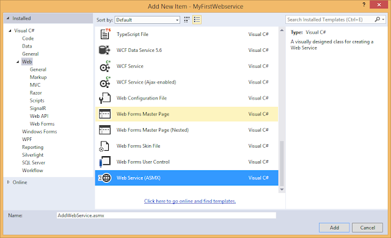Click the dialog help question mark button

click(364, 4)
